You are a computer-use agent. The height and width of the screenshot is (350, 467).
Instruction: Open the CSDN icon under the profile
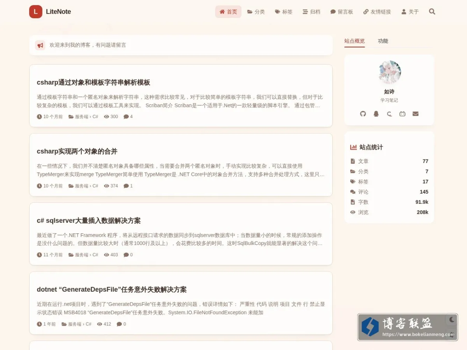click(x=389, y=114)
